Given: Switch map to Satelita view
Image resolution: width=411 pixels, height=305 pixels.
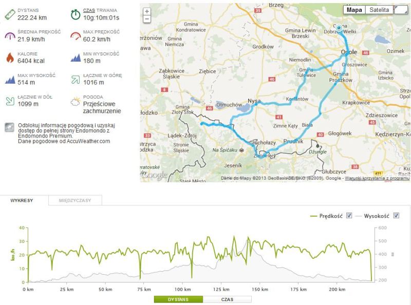Looking at the screenshot, I should tap(379, 10).
